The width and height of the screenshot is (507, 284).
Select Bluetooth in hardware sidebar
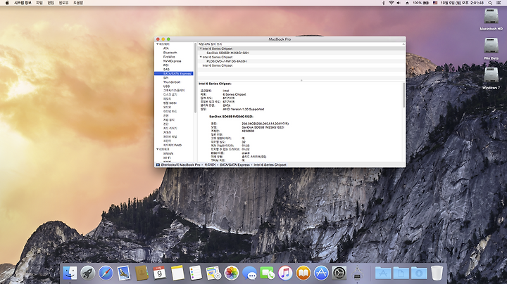(x=170, y=52)
